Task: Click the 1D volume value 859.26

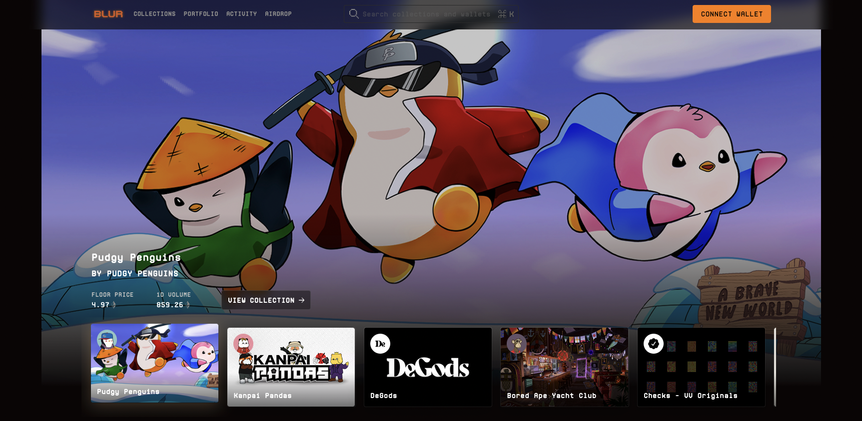Action: [170, 305]
